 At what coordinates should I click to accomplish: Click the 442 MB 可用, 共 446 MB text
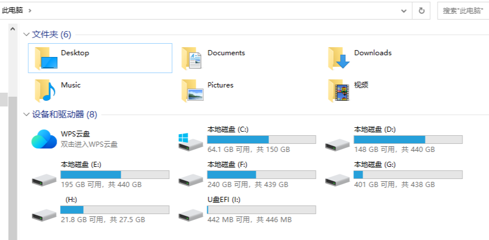(249, 220)
